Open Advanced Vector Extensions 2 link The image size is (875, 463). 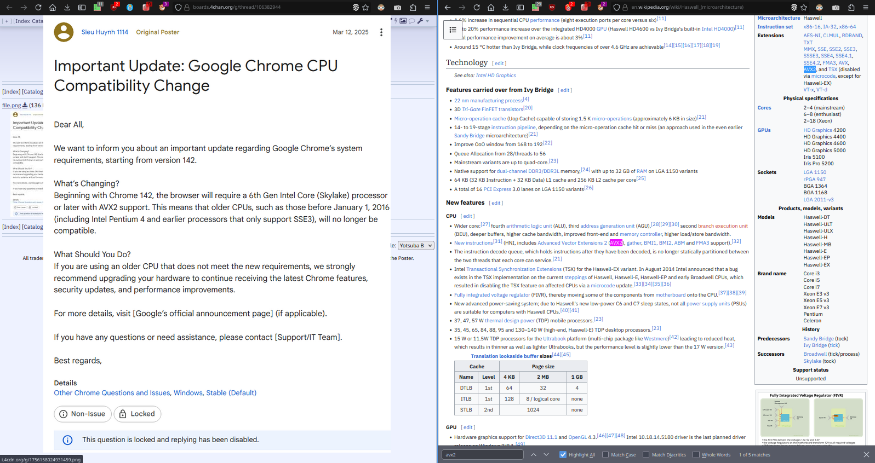click(572, 243)
